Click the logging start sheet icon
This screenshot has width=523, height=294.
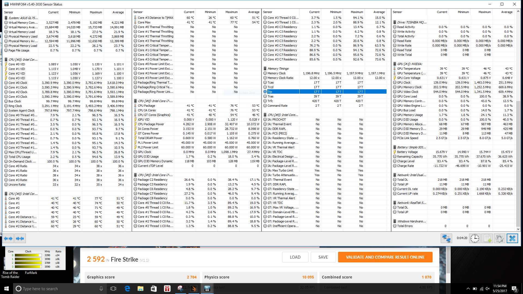pyautogui.click(x=487, y=238)
